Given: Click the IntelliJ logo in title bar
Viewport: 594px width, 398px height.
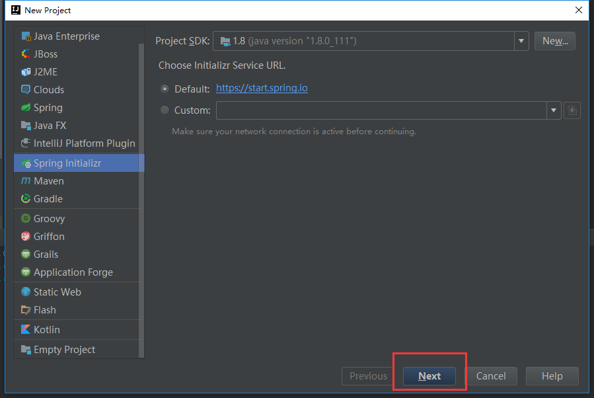Looking at the screenshot, I should [16, 10].
